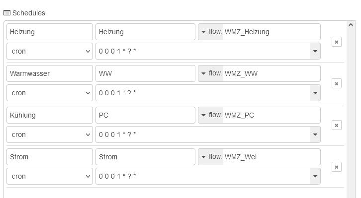Click the Schedules list icon
361x198 pixels.
(7, 13)
